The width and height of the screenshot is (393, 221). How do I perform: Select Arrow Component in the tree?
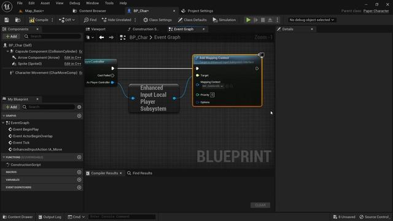(x=39, y=57)
